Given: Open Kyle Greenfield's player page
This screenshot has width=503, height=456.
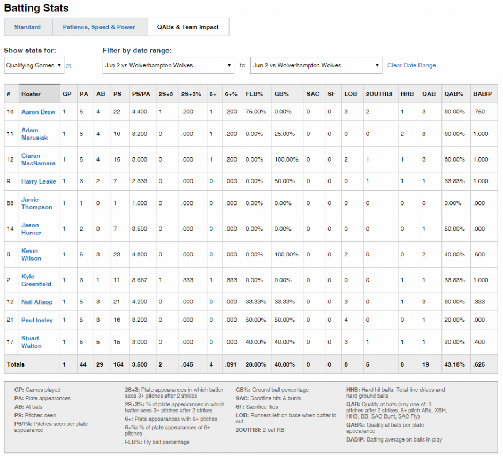Looking at the screenshot, I should (x=36, y=280).
